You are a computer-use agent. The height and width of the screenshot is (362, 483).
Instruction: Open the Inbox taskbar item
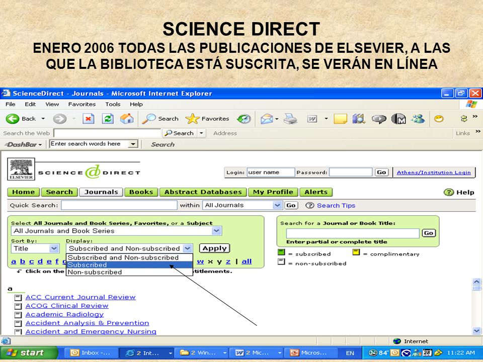pos(92,353)
